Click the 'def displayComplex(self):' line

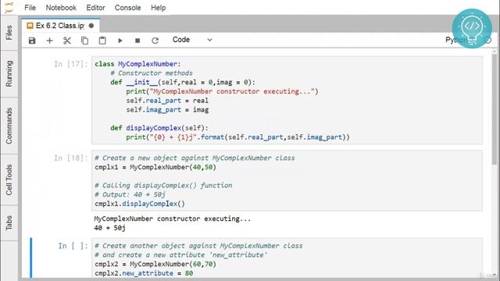159,128
